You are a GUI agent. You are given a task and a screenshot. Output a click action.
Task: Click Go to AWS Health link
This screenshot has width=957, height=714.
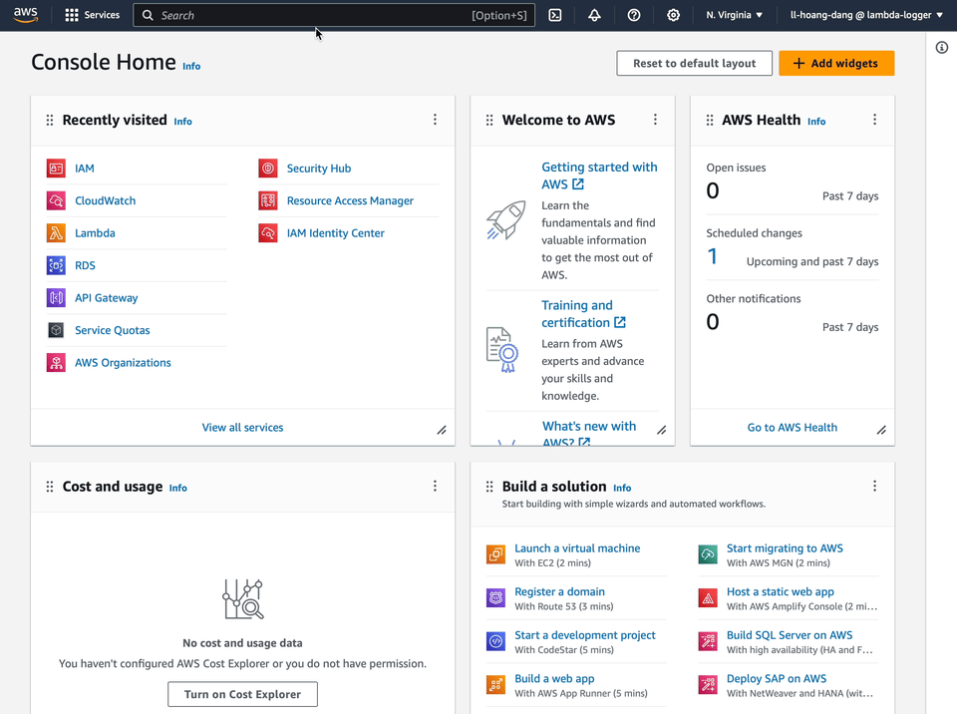point(793,427)
